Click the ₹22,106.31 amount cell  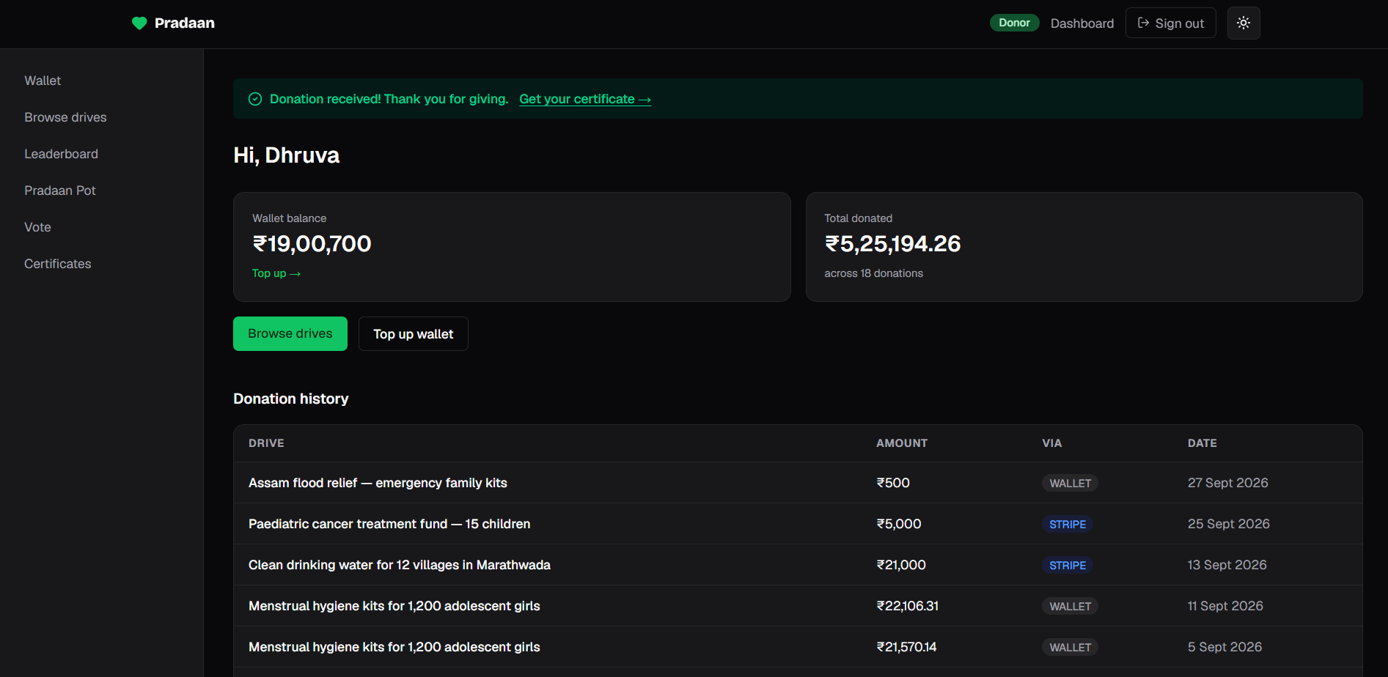pos(908,606)
